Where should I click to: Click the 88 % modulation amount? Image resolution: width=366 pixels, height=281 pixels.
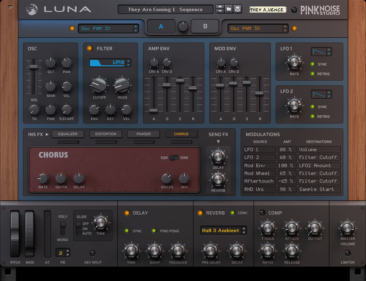287,150
